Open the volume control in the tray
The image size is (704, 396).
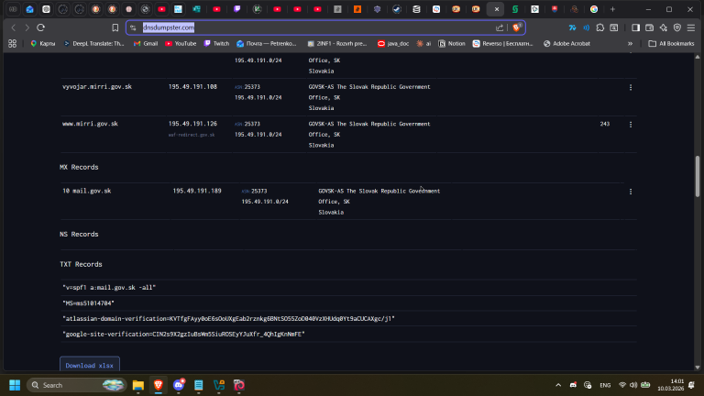(x=633, y=385)
